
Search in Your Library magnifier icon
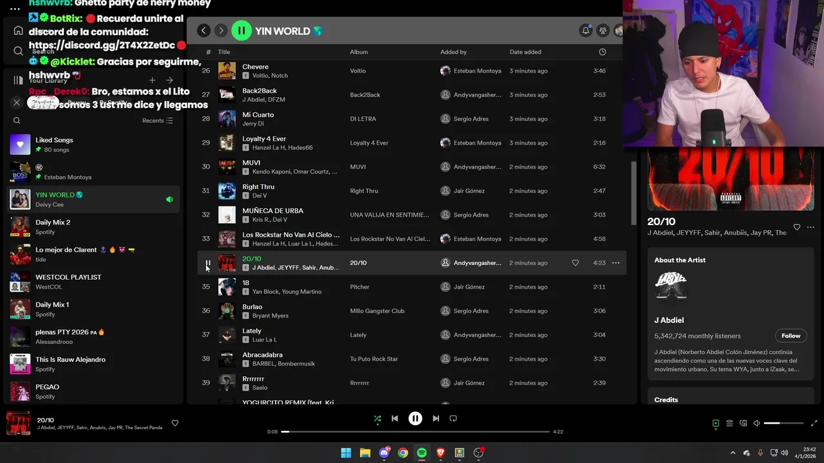coord(17,120)
